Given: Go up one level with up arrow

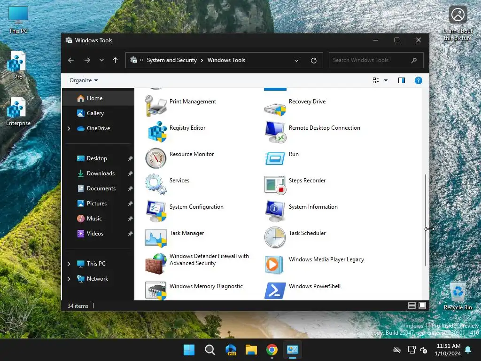Looking at the screenshot, I should (116, 60).
